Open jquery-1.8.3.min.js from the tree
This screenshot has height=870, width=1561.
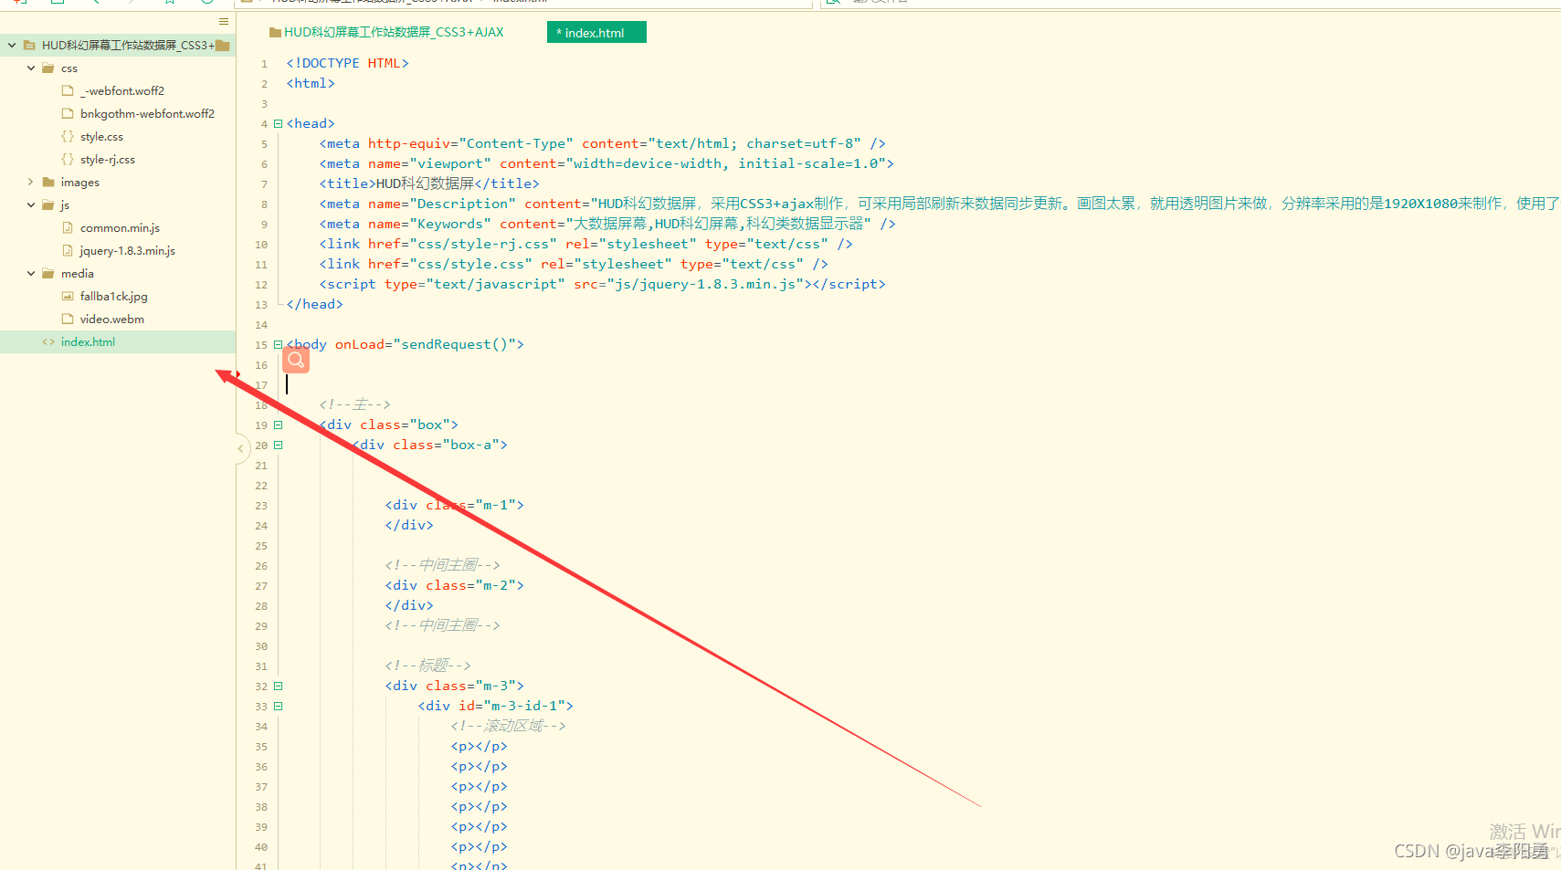pyautogui.click(x=128, y=250)
